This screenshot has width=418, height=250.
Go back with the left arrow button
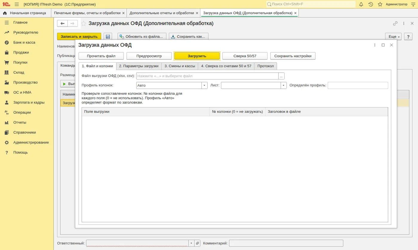coord(62,23)
